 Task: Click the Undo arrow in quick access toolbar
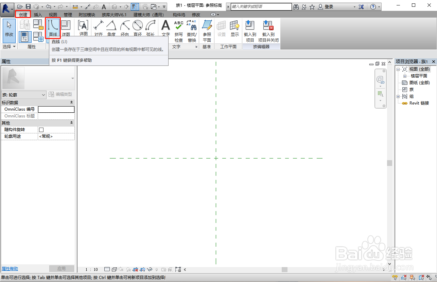coord(48,6)
